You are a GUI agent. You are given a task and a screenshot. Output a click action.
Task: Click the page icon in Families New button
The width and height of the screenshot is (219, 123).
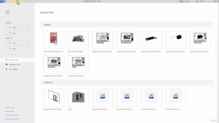10,49
